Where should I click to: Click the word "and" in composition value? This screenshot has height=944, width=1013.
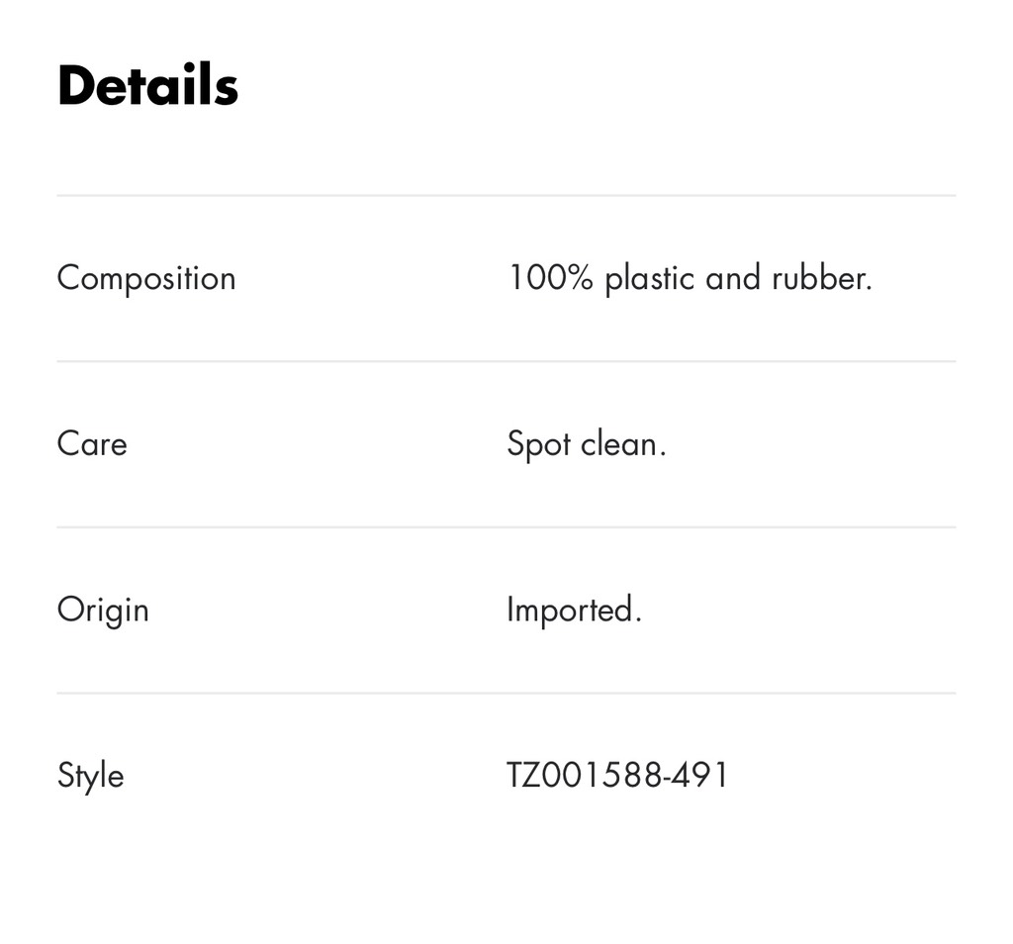733,278
